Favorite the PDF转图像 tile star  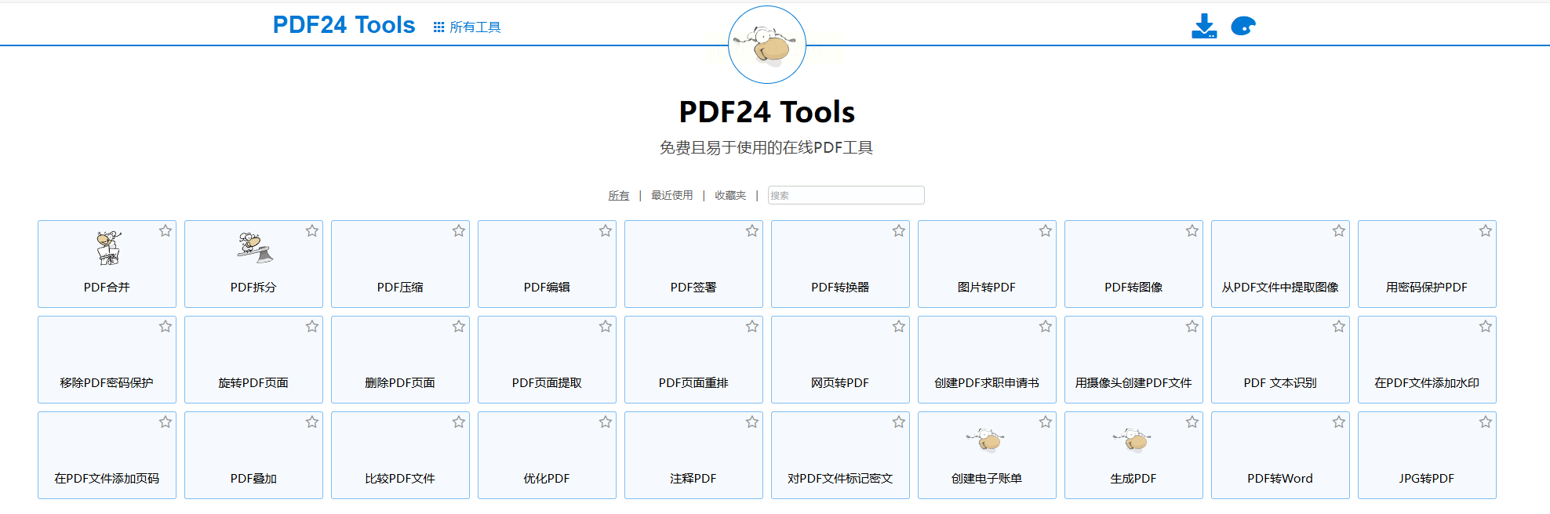[x=1192, y=231]
